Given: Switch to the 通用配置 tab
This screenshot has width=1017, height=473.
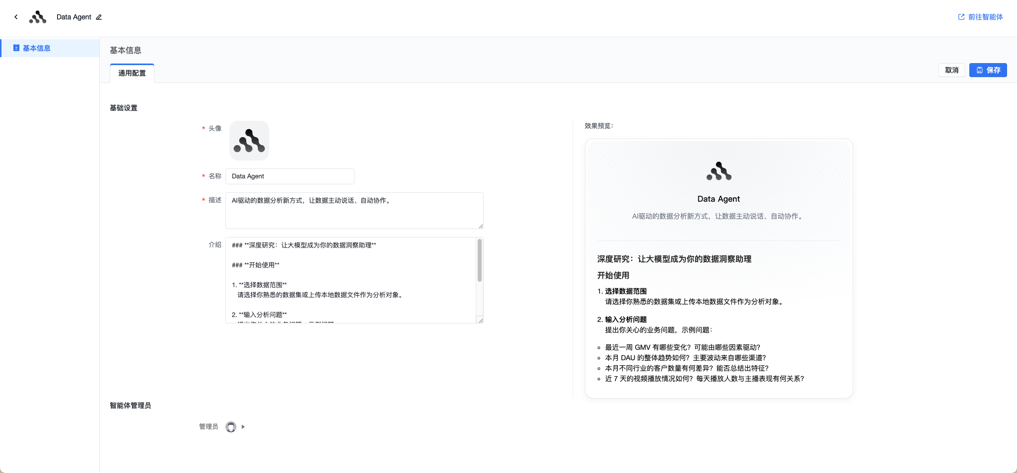Looking at the screenshot, I should [132, 73].
